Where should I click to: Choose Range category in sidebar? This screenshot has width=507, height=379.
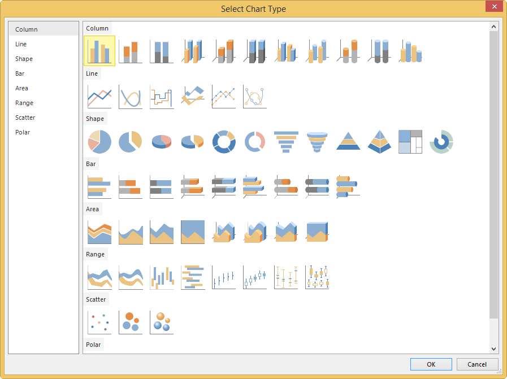[x=44, y=103]
